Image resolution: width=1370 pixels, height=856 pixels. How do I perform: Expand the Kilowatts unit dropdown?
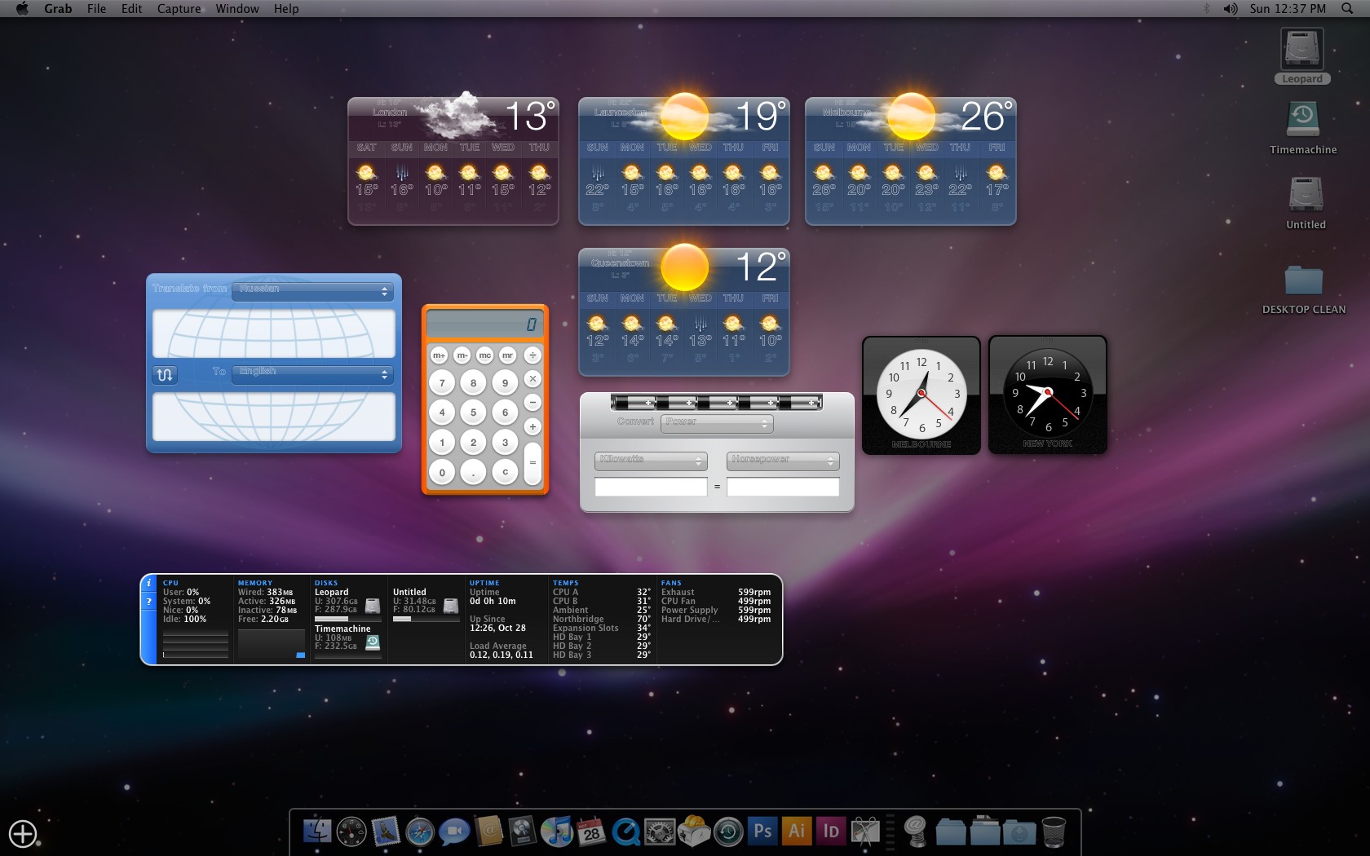point(650,461)
